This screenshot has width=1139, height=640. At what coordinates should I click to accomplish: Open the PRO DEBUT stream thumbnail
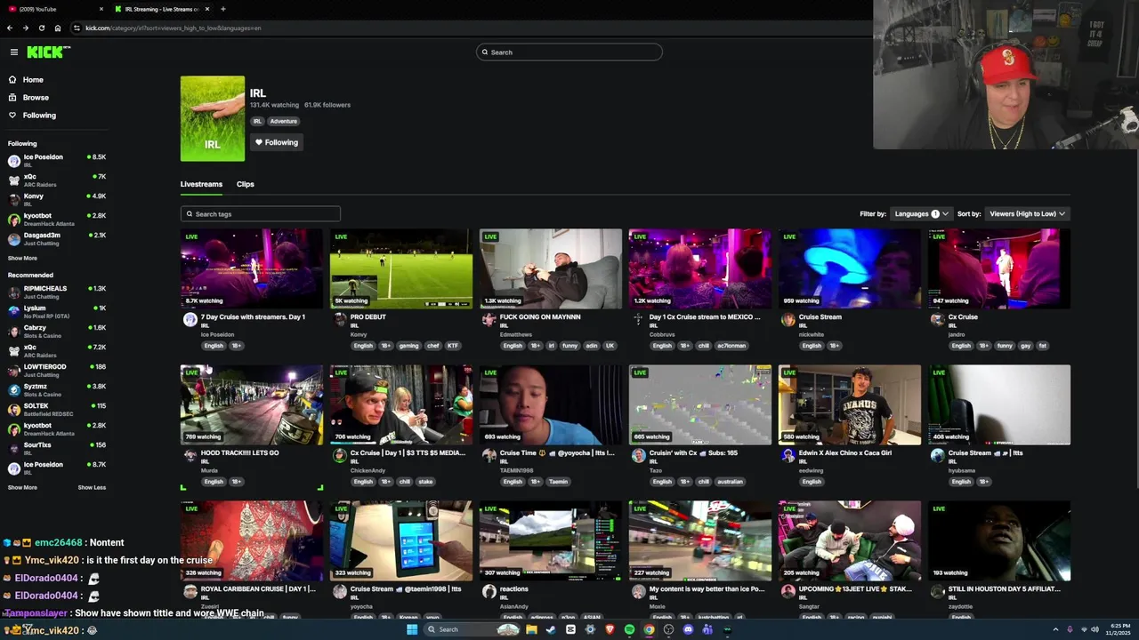[401, 268]
